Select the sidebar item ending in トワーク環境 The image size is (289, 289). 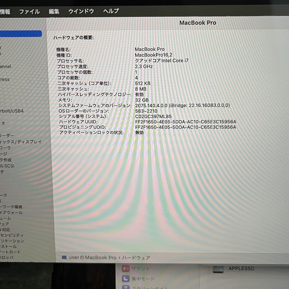coord(11,207)
